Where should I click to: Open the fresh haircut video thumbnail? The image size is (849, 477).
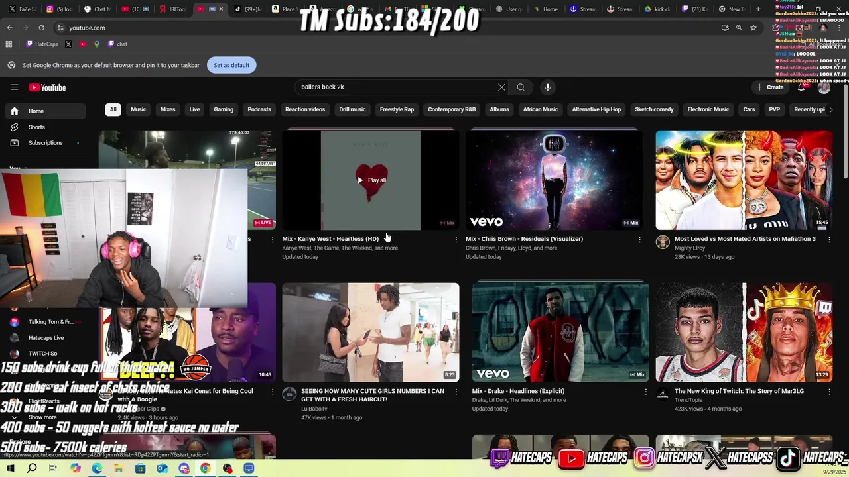point(371,332)
